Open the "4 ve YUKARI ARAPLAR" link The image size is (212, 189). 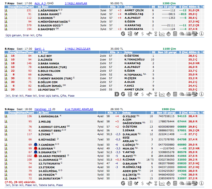(x=79, y=109)
